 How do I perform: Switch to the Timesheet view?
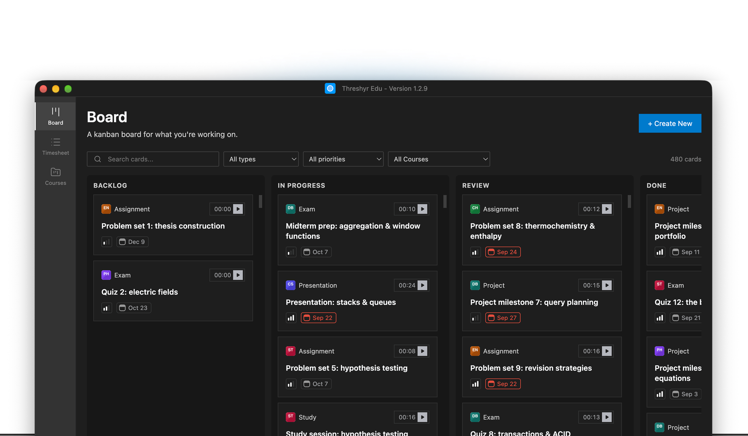[56, 147]
